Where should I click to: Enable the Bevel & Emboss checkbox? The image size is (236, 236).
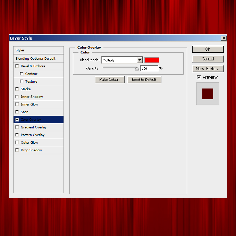(17, 66)
